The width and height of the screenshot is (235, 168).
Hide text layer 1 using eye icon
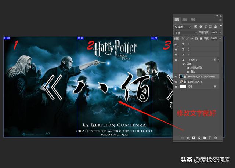176,55
